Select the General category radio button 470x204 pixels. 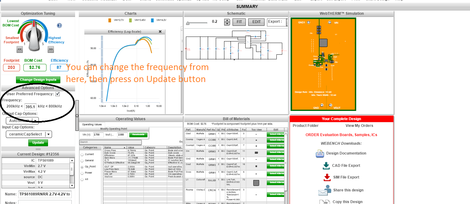82,161
